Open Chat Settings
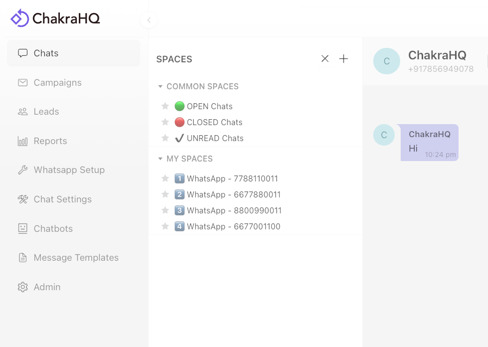The width and height of the screenshot is (488, 347). point(73,199)
